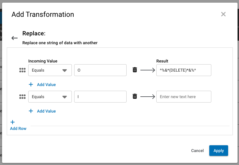Click the 'Add Transformation' dialog title
Image resolution: width=239 pixels, height=165 pixels.
click(43, 14)
